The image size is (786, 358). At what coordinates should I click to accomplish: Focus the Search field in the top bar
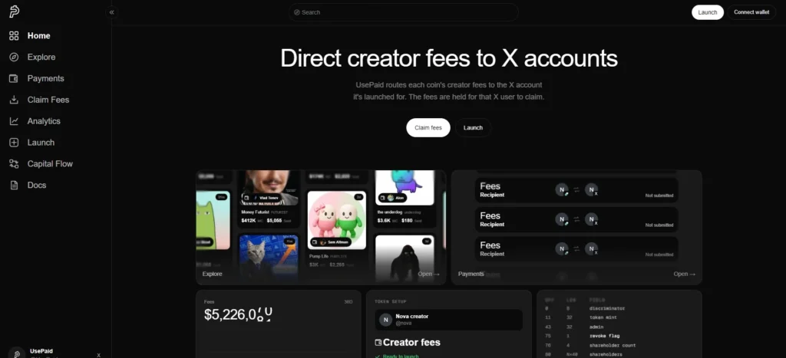click(403, 12)
